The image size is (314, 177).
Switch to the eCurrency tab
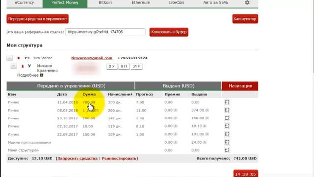(25, 3)
